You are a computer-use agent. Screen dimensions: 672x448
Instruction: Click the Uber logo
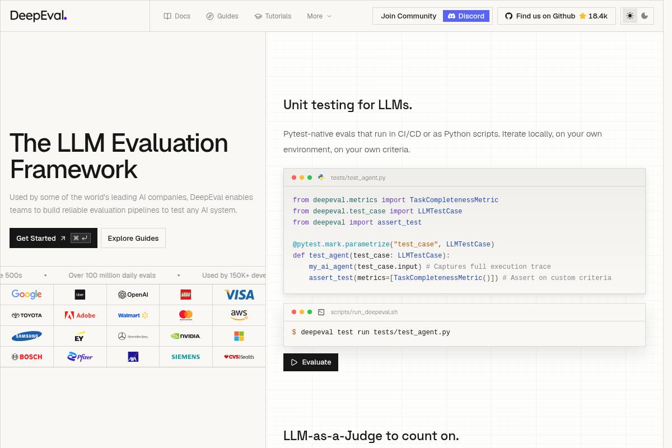pos(80,295)
